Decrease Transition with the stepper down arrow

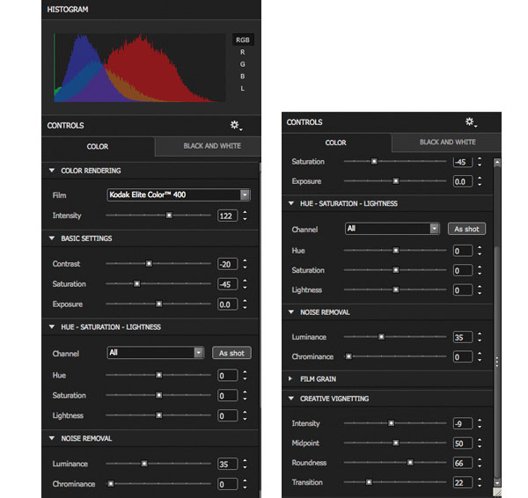click(x=480, y=487)
